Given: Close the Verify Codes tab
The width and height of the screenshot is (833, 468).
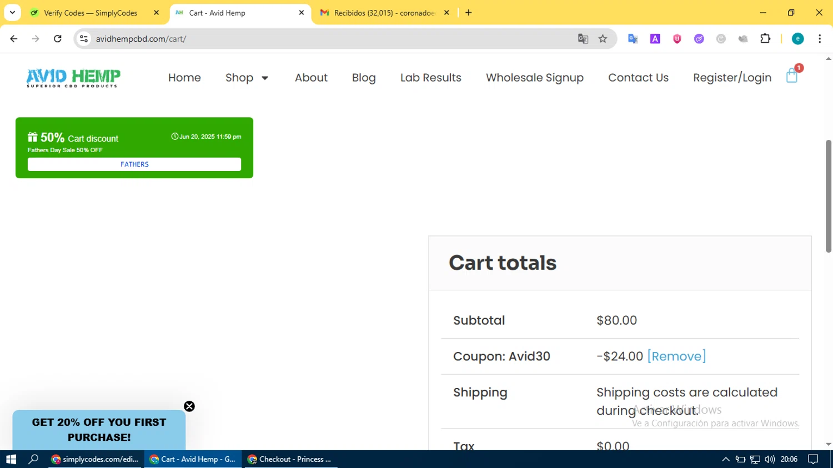Looking at the screenshot, I should (x=156, y=13).
